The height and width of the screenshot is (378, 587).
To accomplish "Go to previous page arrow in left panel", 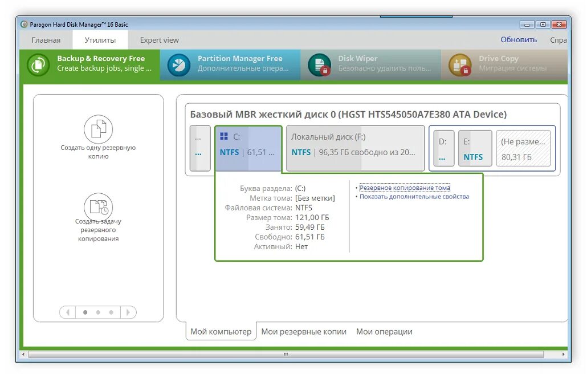I will coord(68,312).
